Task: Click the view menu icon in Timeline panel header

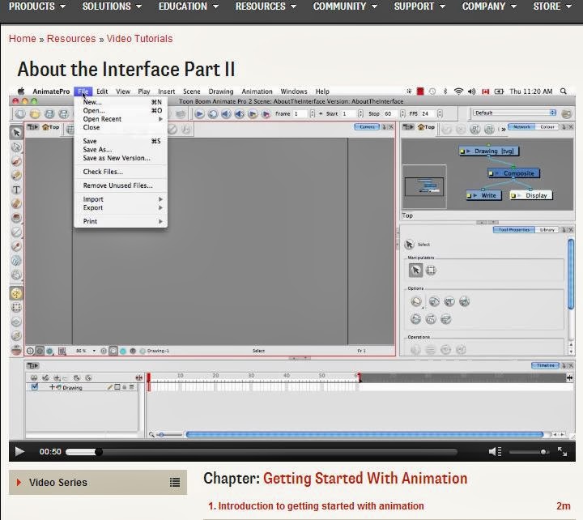Action: coord(32,365)
